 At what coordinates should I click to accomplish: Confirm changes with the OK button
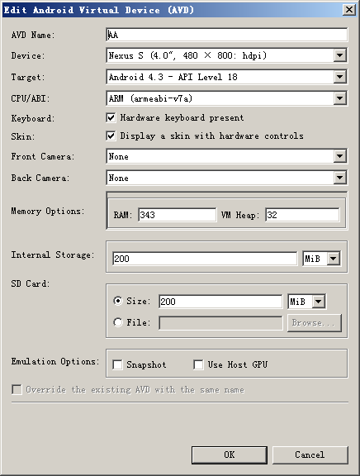click(230, 455)
